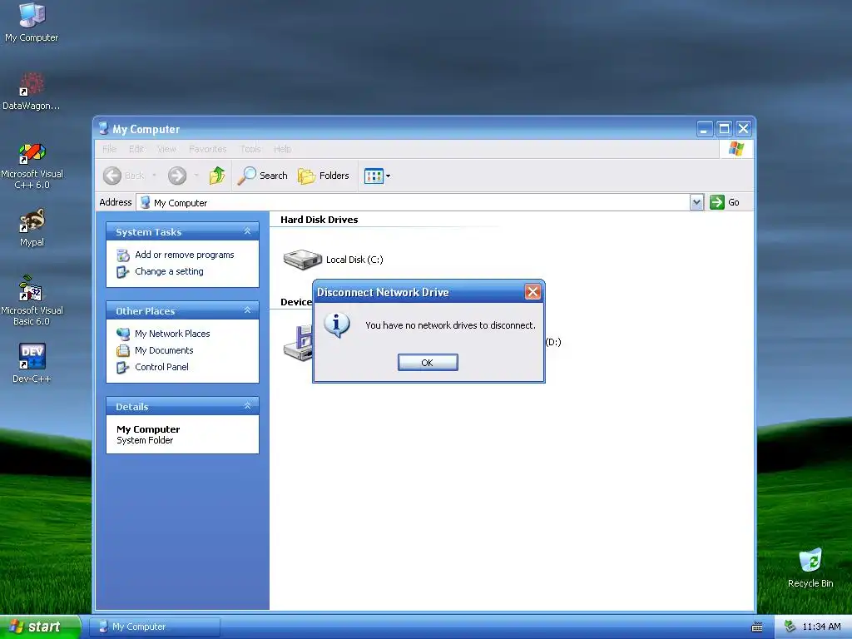Click the Windows flag logo in menu bar
852x639 pixels.
tap(736, 148)
